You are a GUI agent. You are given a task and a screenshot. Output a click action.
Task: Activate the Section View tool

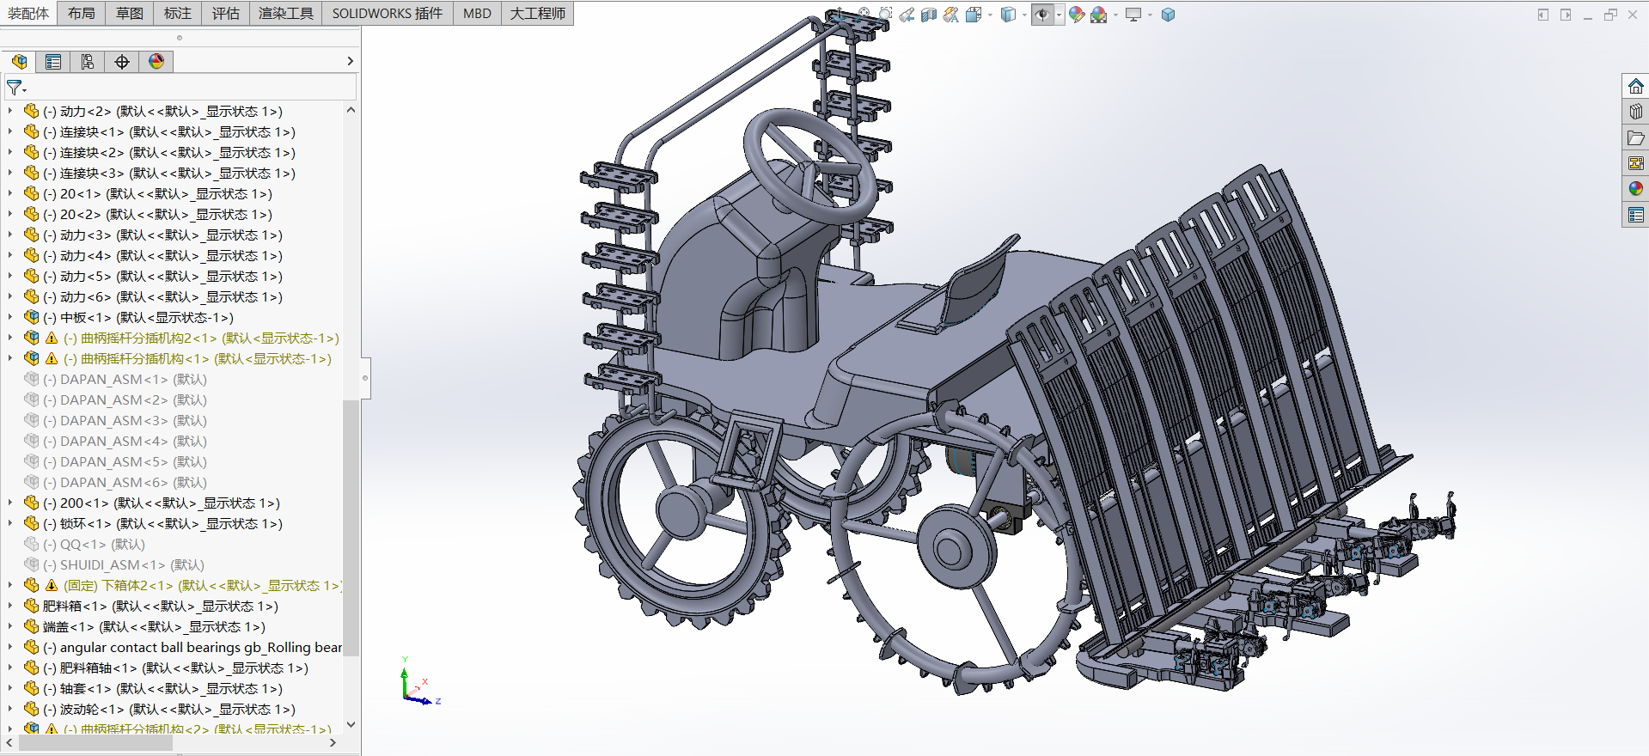pyautogui.click(x=929, y=15)
